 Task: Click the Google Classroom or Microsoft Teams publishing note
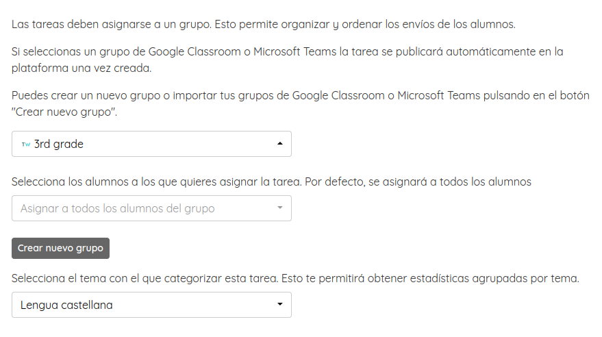[x=288, y=52]
